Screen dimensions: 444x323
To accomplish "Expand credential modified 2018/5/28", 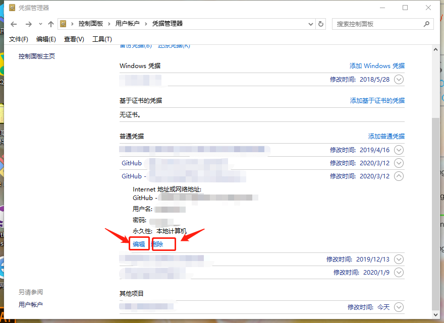I will [399, 80].
